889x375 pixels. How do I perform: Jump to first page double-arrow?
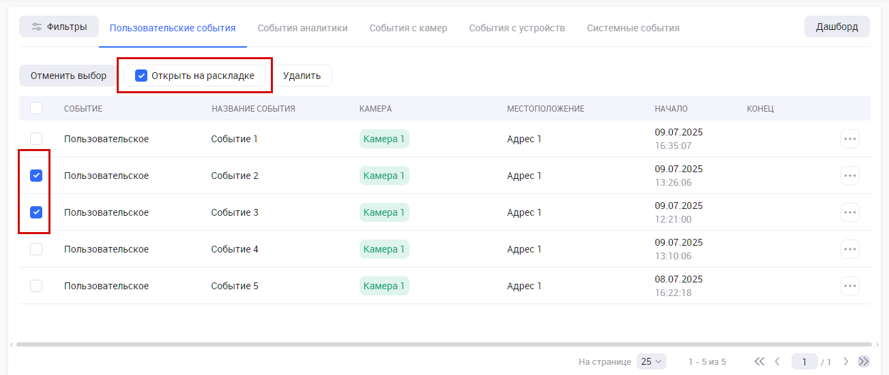coord(759,361)
